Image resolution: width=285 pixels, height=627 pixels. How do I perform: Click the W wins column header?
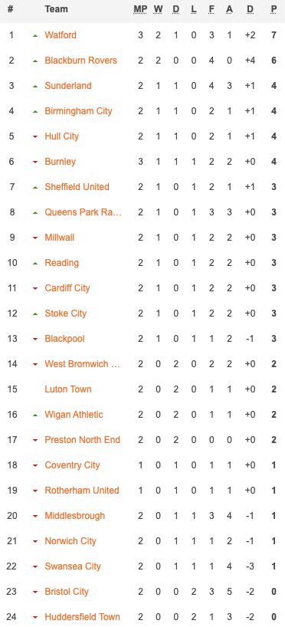(158, 9)
